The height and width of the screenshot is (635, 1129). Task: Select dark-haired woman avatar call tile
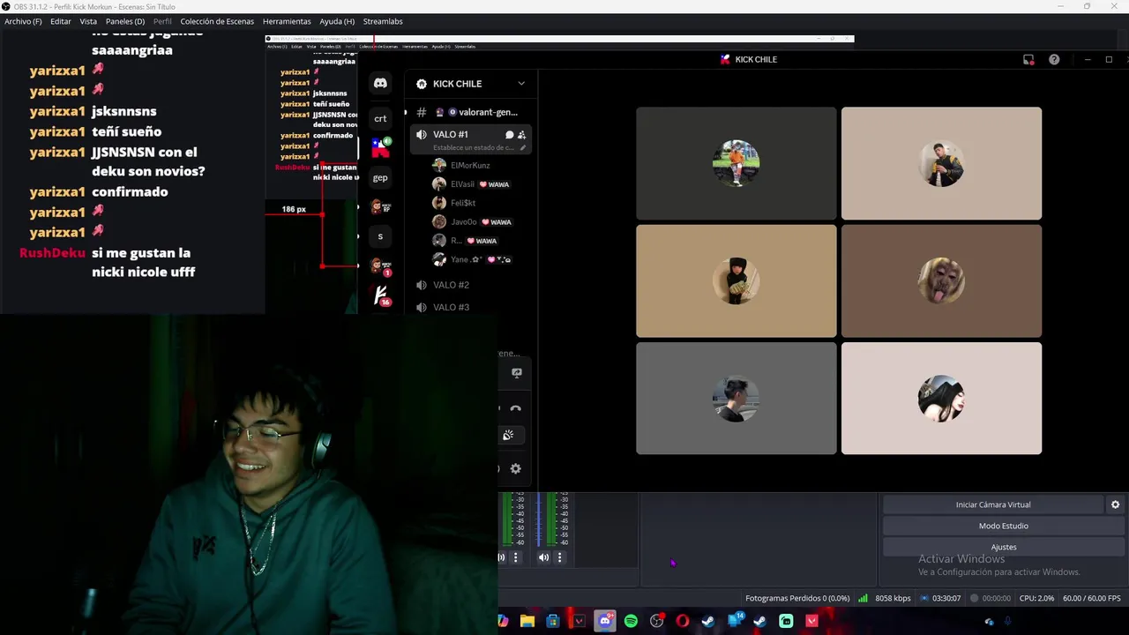click(x=941, y=399)
